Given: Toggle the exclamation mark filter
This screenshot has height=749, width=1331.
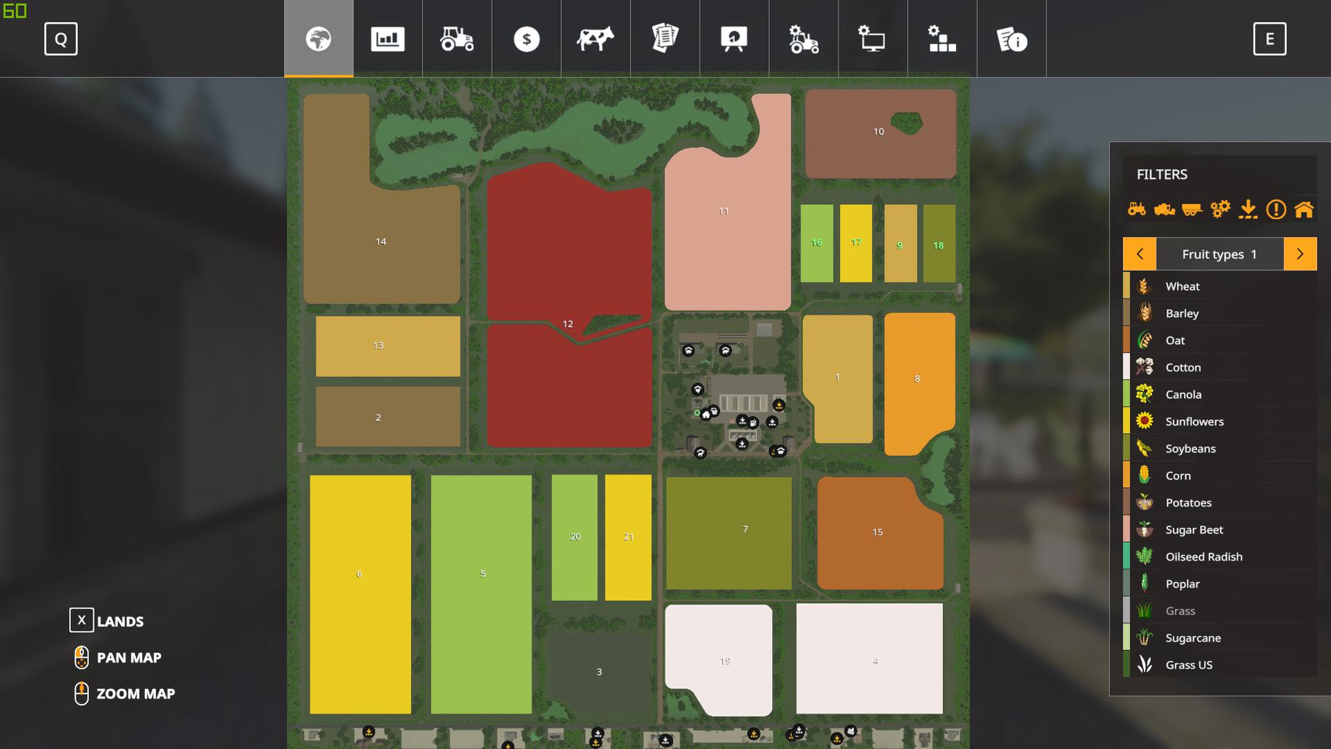Looking at the screenshot, I should tap(1276, 210).
